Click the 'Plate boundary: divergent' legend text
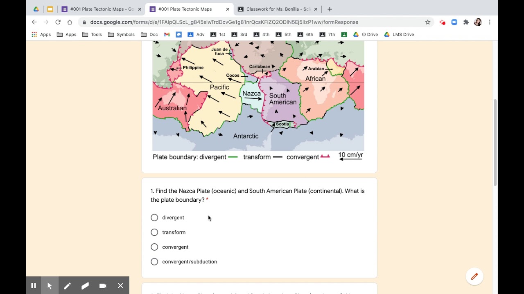 pos(189,157)
